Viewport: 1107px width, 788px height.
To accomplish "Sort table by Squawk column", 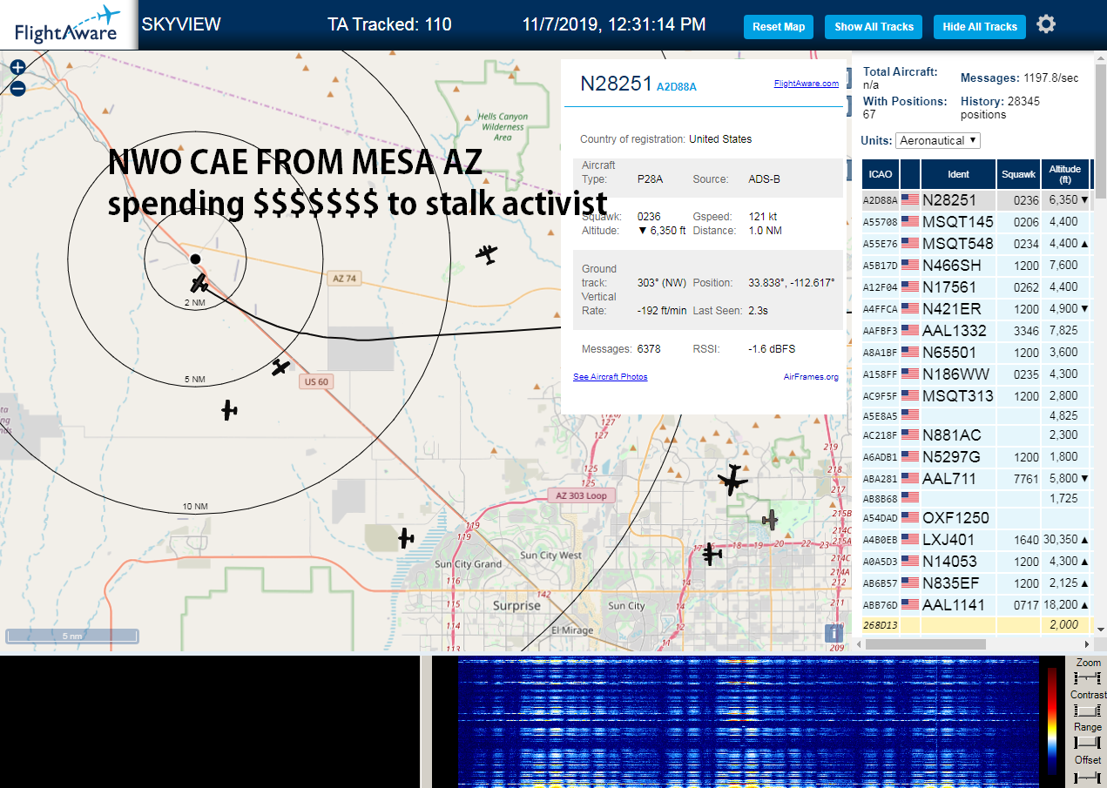I will (1019, 174).
